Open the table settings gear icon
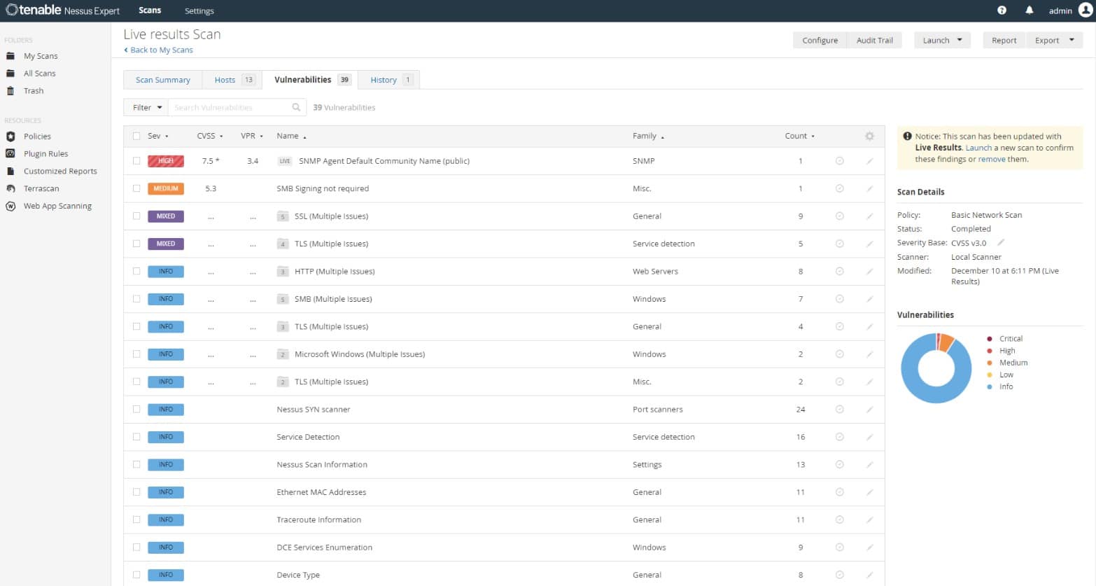 [x=869, y=136]
